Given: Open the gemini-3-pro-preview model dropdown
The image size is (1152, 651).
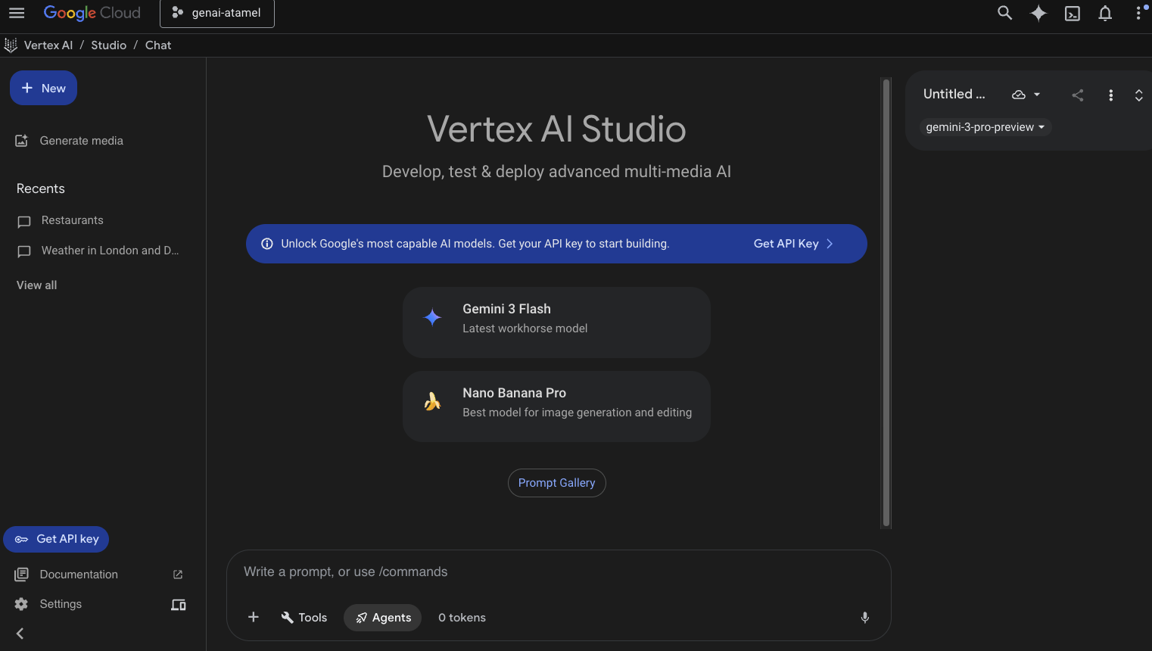Looking at the screenshot, I should tap(985, 127).
